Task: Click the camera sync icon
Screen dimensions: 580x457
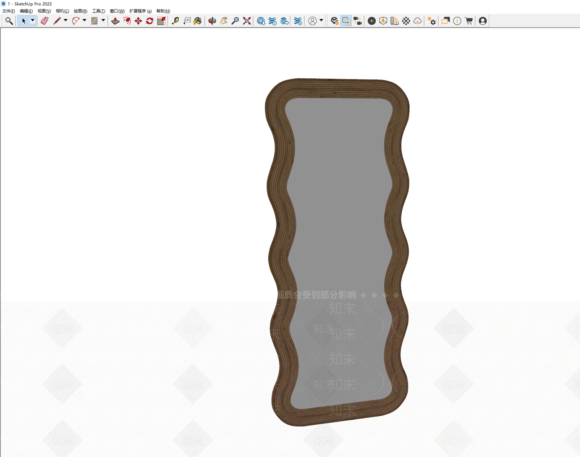Action: click(x=358, y=21)
